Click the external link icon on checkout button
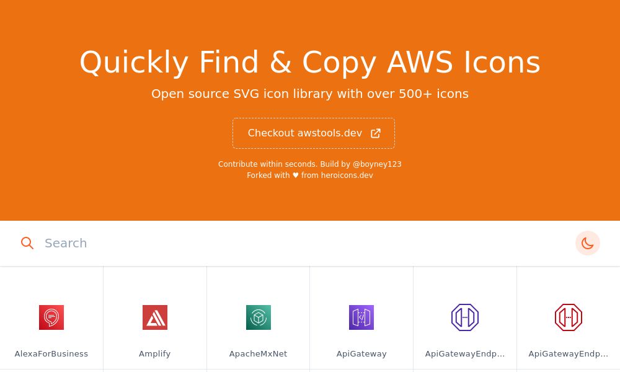Screen dimensions: 620x372 click(376, 133)
